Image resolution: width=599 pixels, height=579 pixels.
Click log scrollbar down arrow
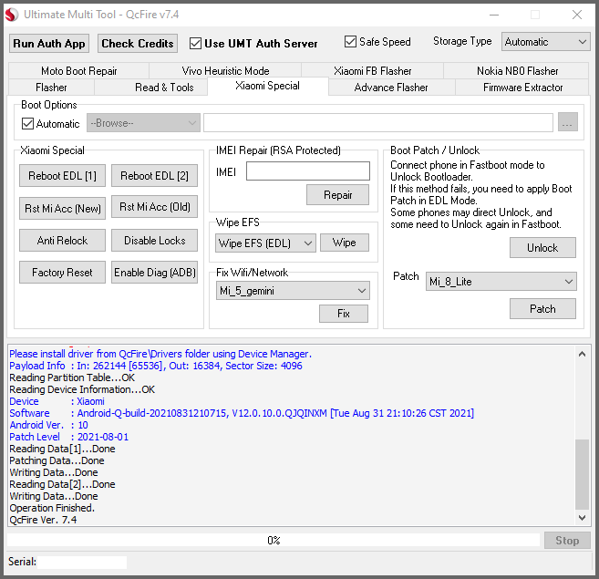point(582,518)
